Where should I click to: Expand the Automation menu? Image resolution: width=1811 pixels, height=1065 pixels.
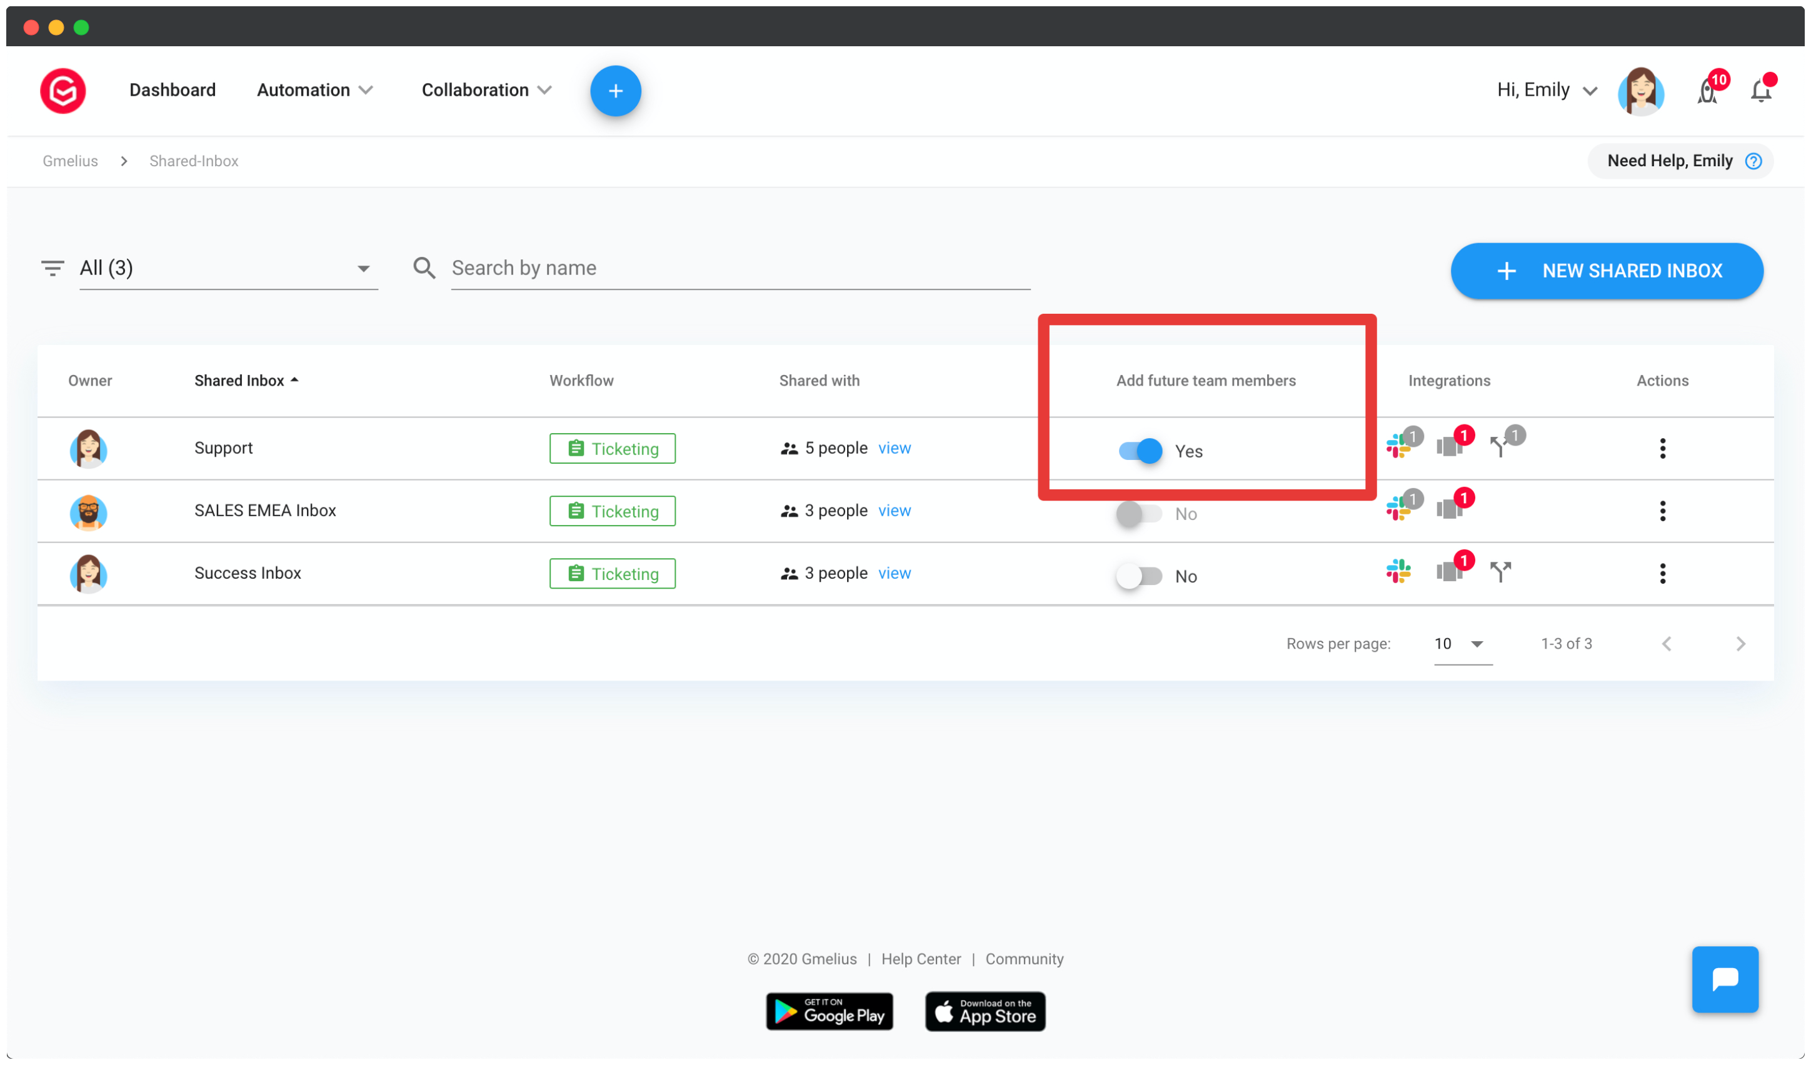315,90
